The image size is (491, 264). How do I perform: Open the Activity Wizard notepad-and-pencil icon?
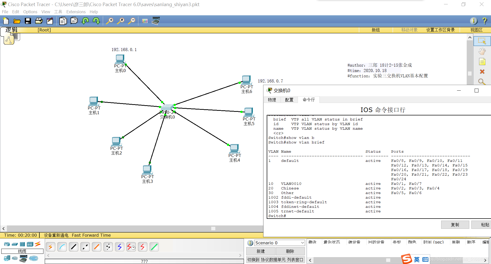click(50, 21)
